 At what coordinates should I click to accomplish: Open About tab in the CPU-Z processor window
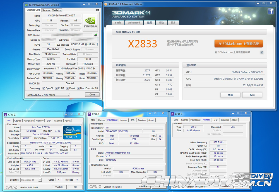point(68,121)
